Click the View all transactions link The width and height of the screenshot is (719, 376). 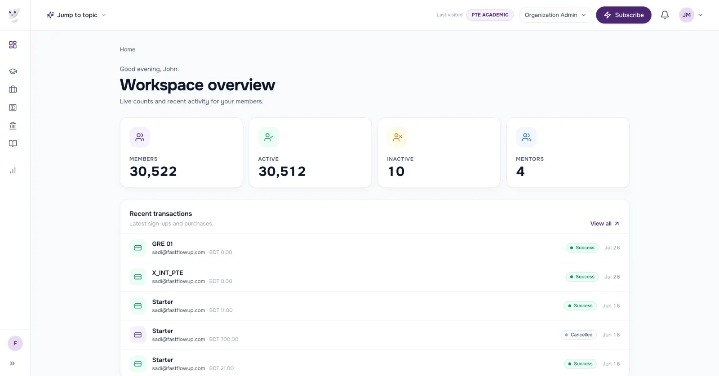[x=605, y=224]
